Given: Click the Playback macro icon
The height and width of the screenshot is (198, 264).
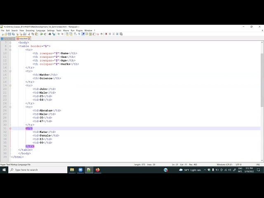Looking at the screenshot, I should [x=113, y=34].
